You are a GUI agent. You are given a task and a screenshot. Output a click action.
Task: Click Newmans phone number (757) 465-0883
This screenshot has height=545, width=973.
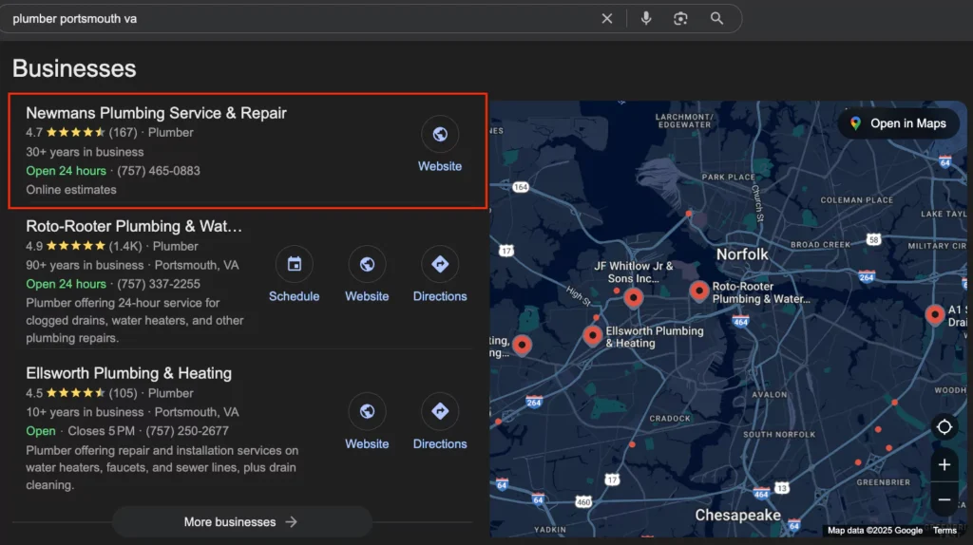[159, 171]
